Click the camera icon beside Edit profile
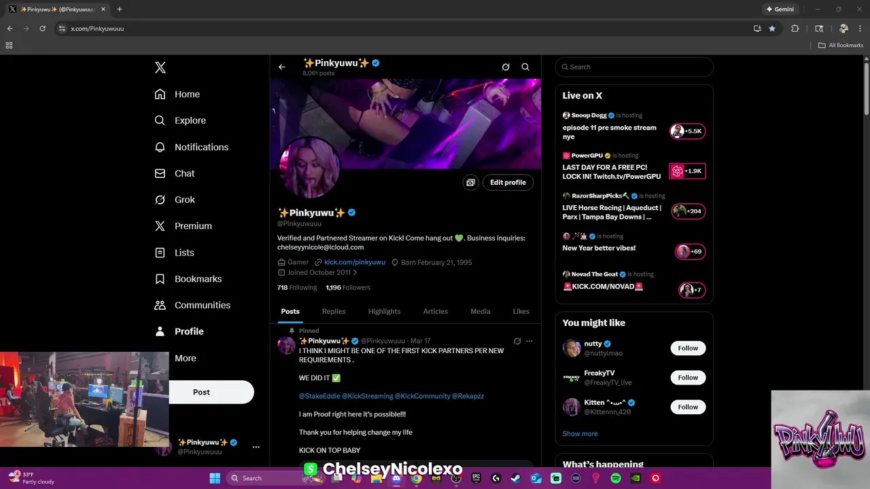Screen dimensions: 870x489 click(470, 183)
